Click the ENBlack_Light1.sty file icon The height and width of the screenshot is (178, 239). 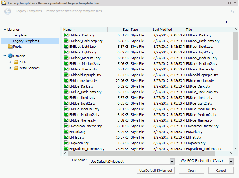pyautogui.click(x=66, y=47)
